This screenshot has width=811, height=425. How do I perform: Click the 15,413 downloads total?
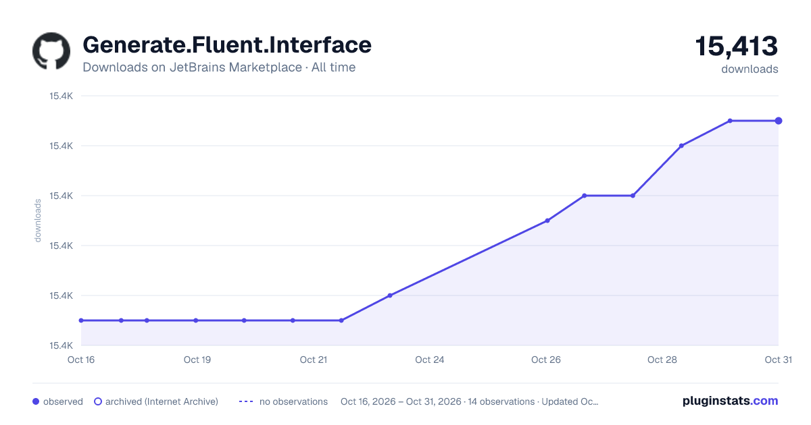pos(737,47)
